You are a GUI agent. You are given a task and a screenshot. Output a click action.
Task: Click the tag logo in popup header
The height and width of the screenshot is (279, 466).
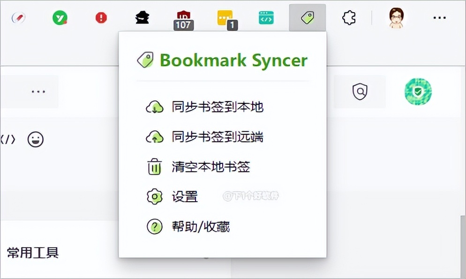[x=145, y=59]
